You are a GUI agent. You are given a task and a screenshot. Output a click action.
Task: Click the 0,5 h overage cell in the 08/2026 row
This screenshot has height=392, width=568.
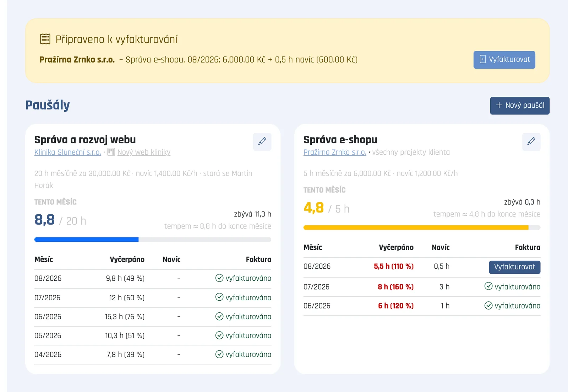(442, 266)
